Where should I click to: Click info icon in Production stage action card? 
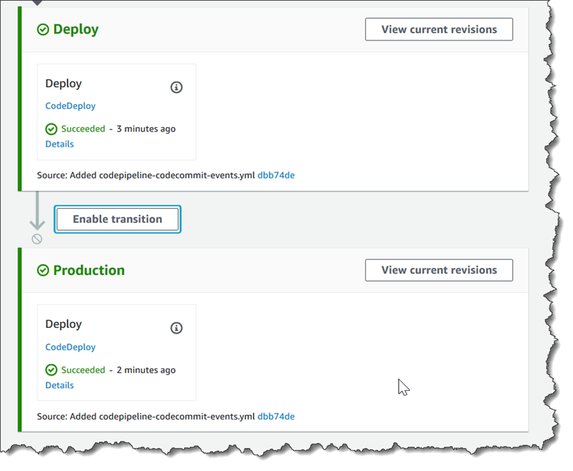click(177, 328)
